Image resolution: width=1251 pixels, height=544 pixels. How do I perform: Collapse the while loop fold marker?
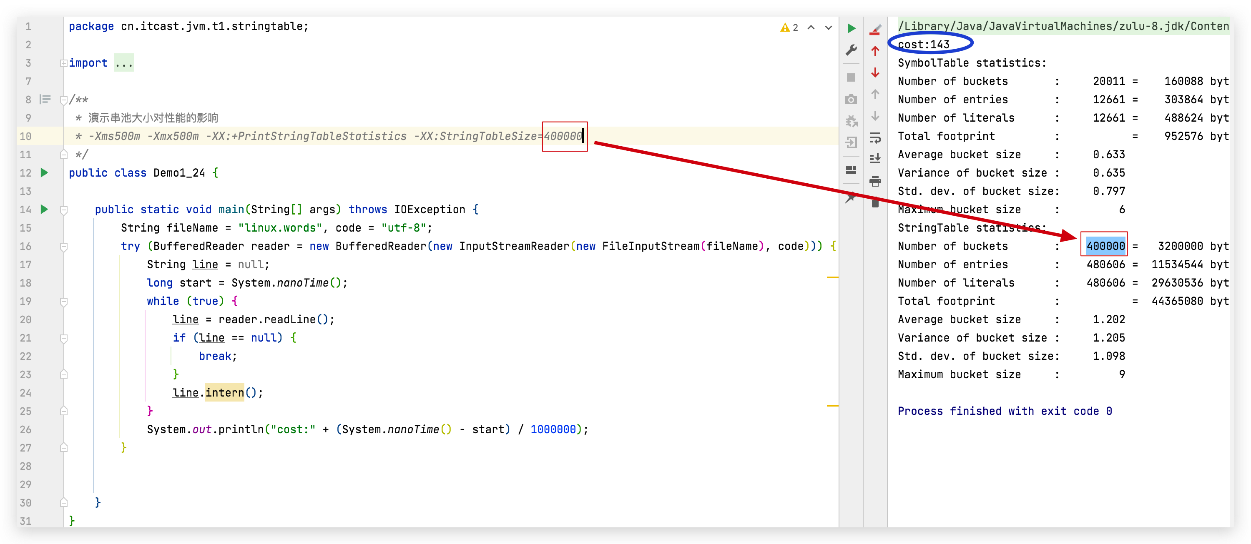point(64,302)
